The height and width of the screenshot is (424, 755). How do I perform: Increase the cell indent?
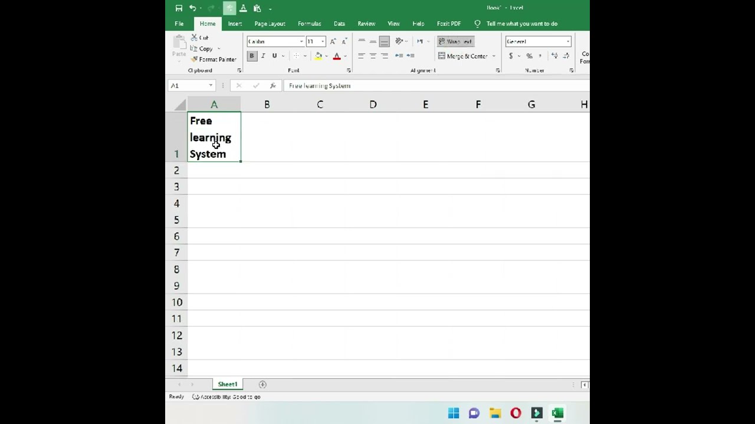(411, 56)
